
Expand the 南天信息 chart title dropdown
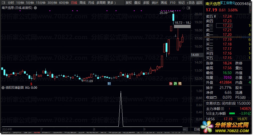pyautogui.click(x=35, y=8)
